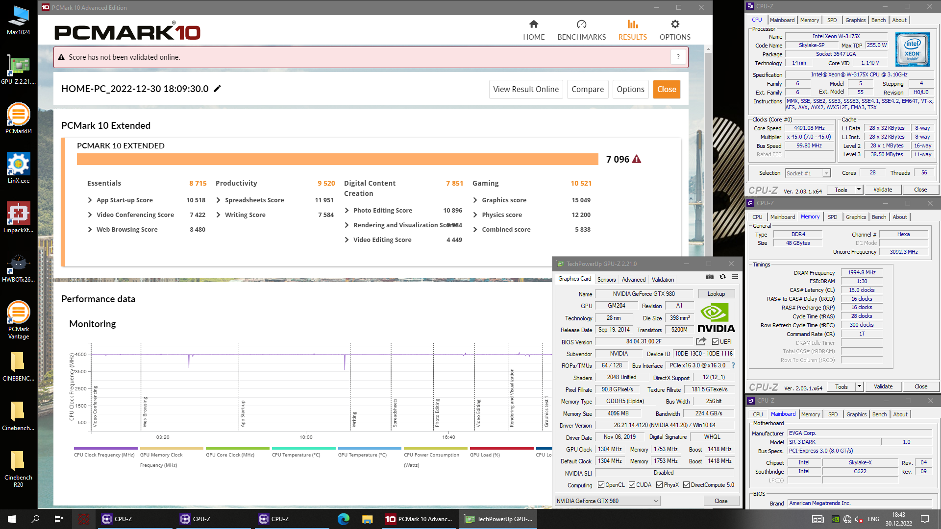The width and height of the screenshot is (941, 529).
Task: Open HWBOTx265 desktop shortcut
Action: click(18, 267)
